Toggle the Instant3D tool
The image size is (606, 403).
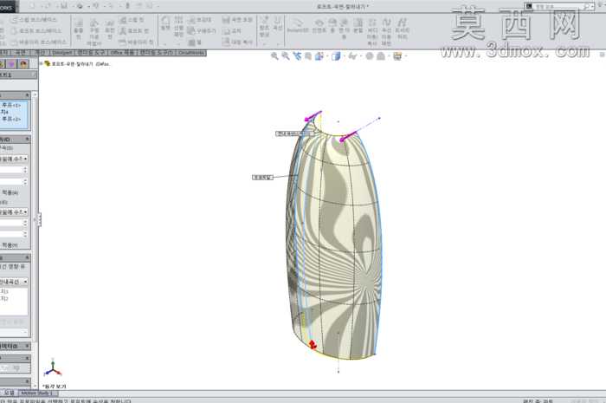point(298,25)
